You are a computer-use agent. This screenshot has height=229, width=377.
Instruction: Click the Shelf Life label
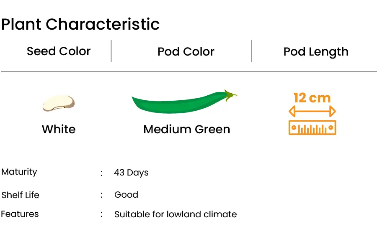point(20,195)
